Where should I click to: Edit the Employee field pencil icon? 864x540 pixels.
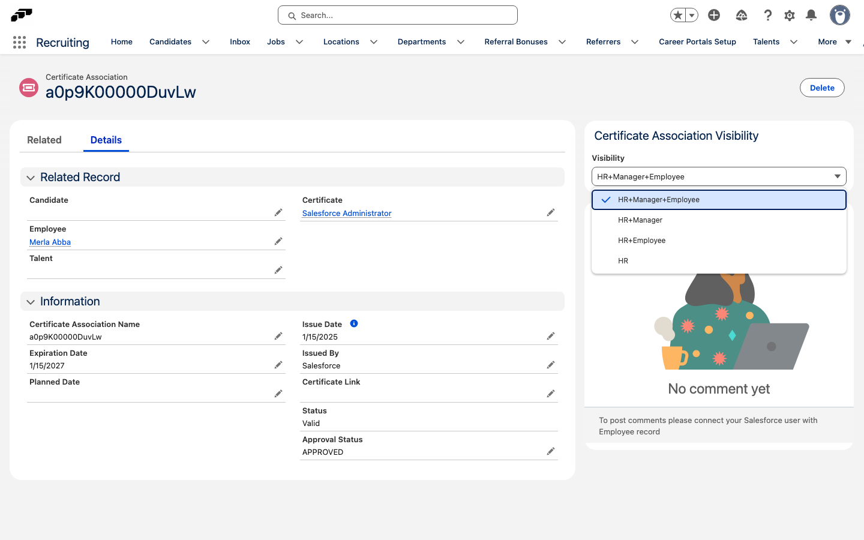pyautogui.click(x=278, y=241)
